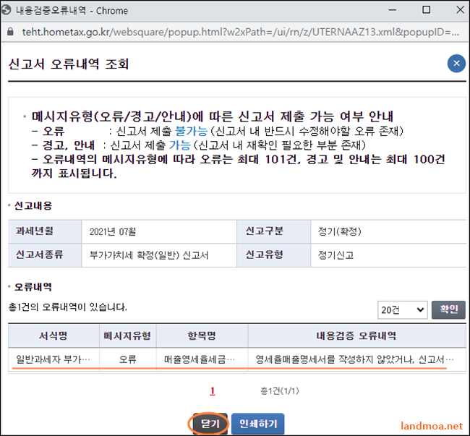The height and width of the screenshot is (436, 470).
Task: Close the popup with the blue X icon
Action: point(456,64)
